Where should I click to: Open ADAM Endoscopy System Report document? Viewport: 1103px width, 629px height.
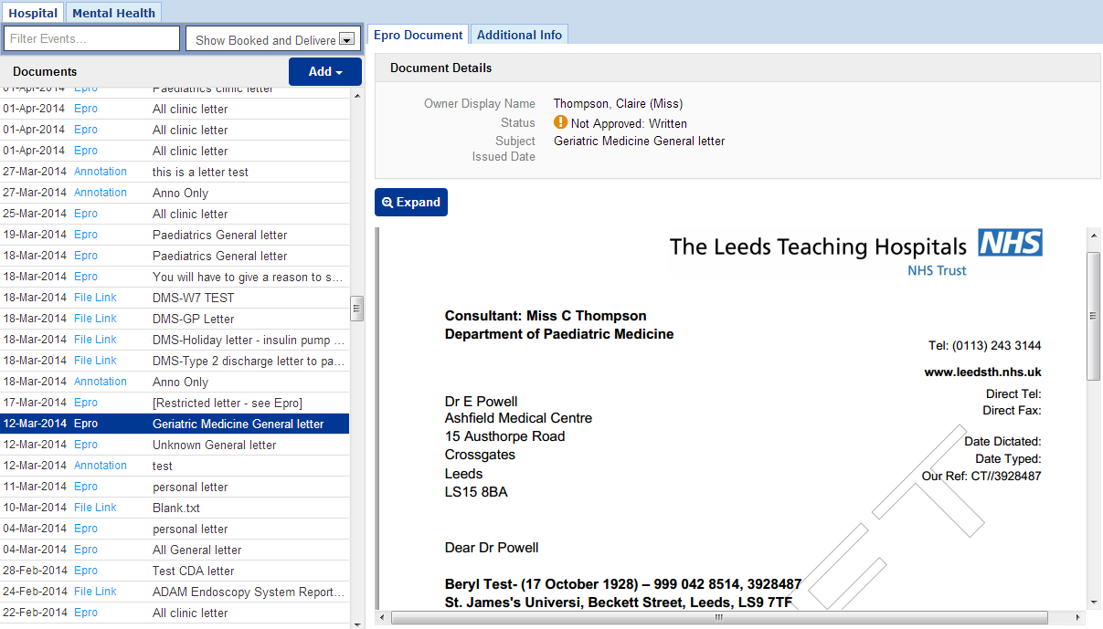point(248,592)
